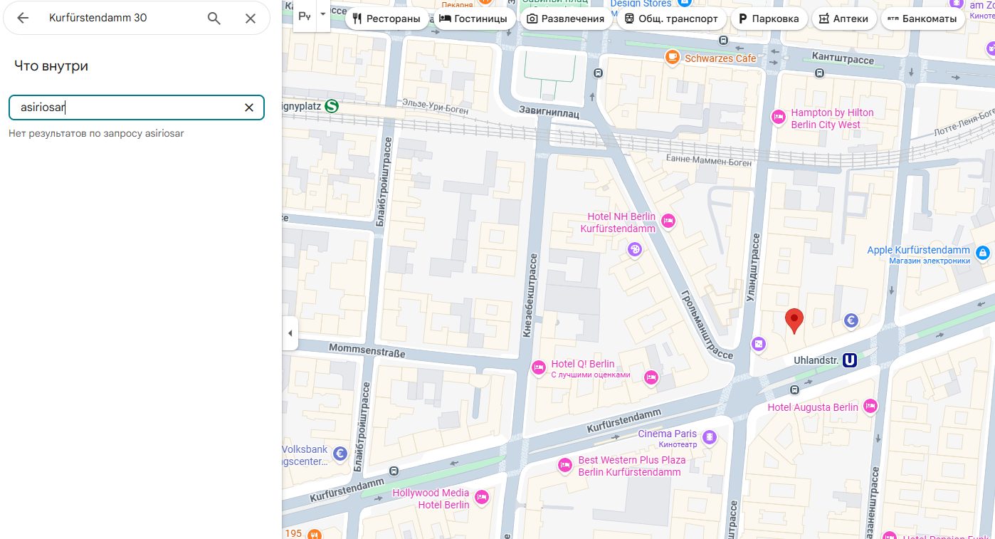Click the back arrow in search bar
Screen dimensions: 995x539
[23, 19]
